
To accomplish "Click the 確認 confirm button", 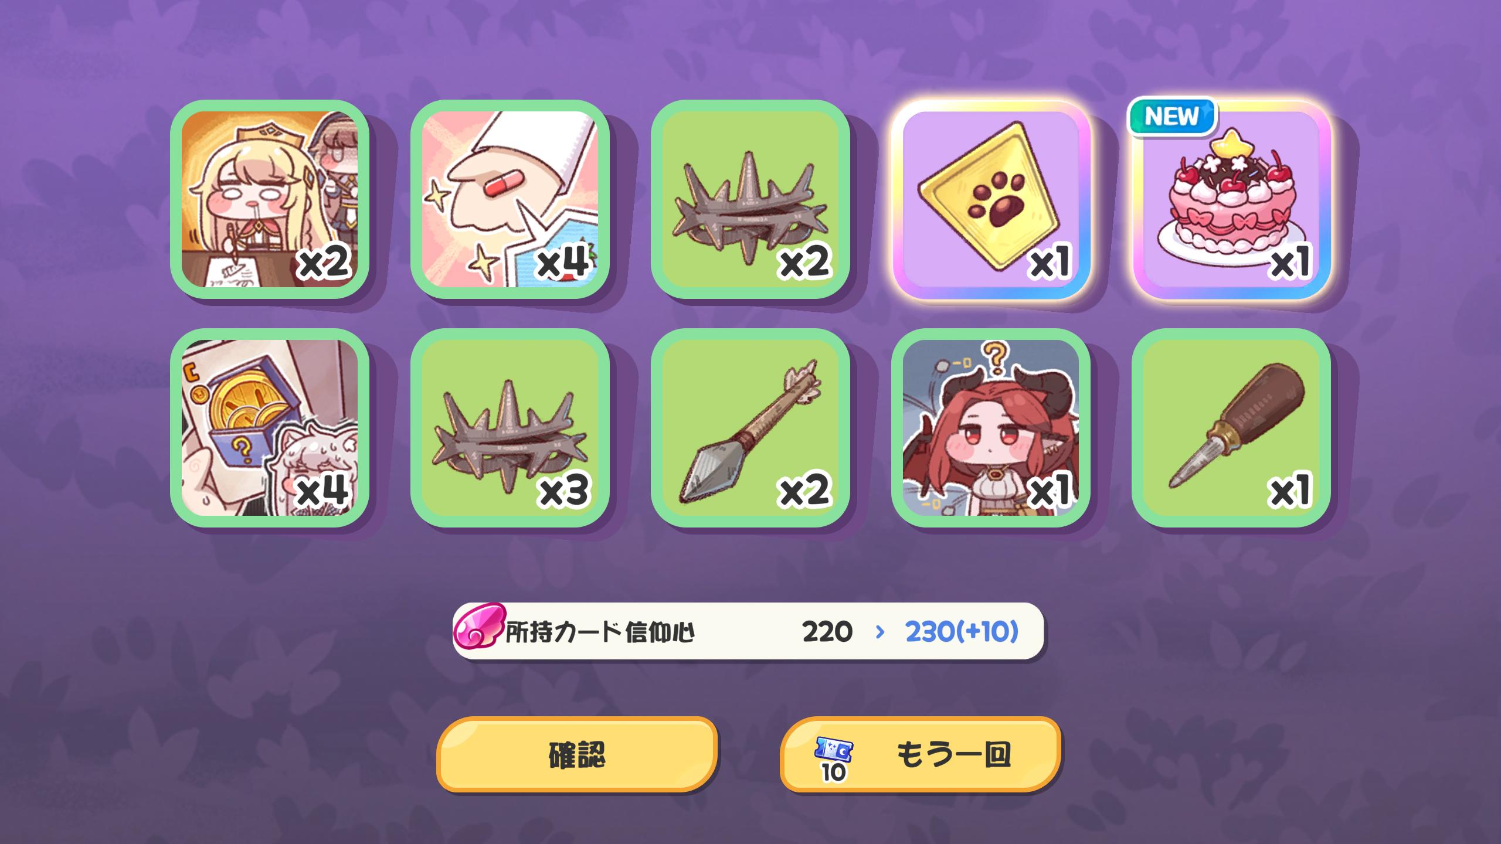I will pos(577,754).
